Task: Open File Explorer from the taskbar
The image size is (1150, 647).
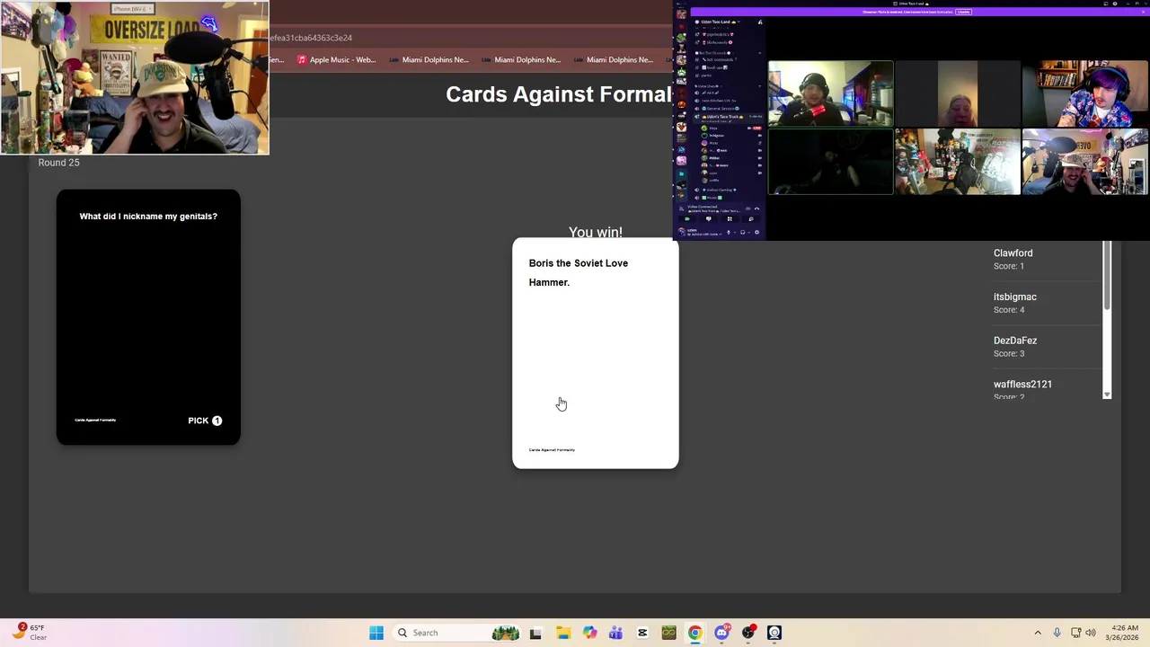Action: click(562, 633)
